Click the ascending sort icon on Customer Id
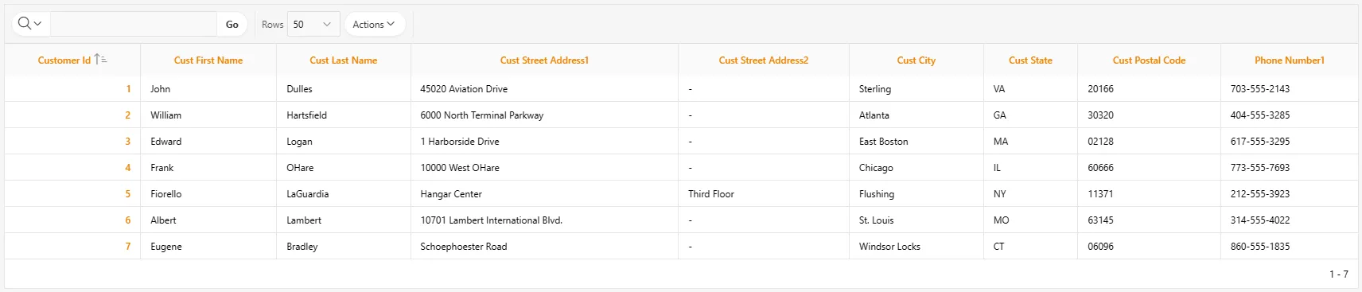 (100, 60)
